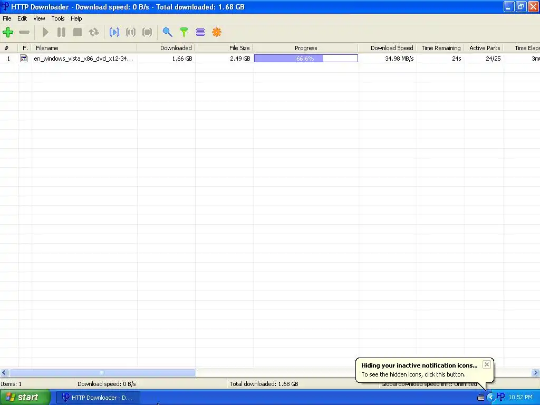Screen dimensions: 540x405
Task: Click the Pause active downloads bracket icon
Action: click(131, 32)
